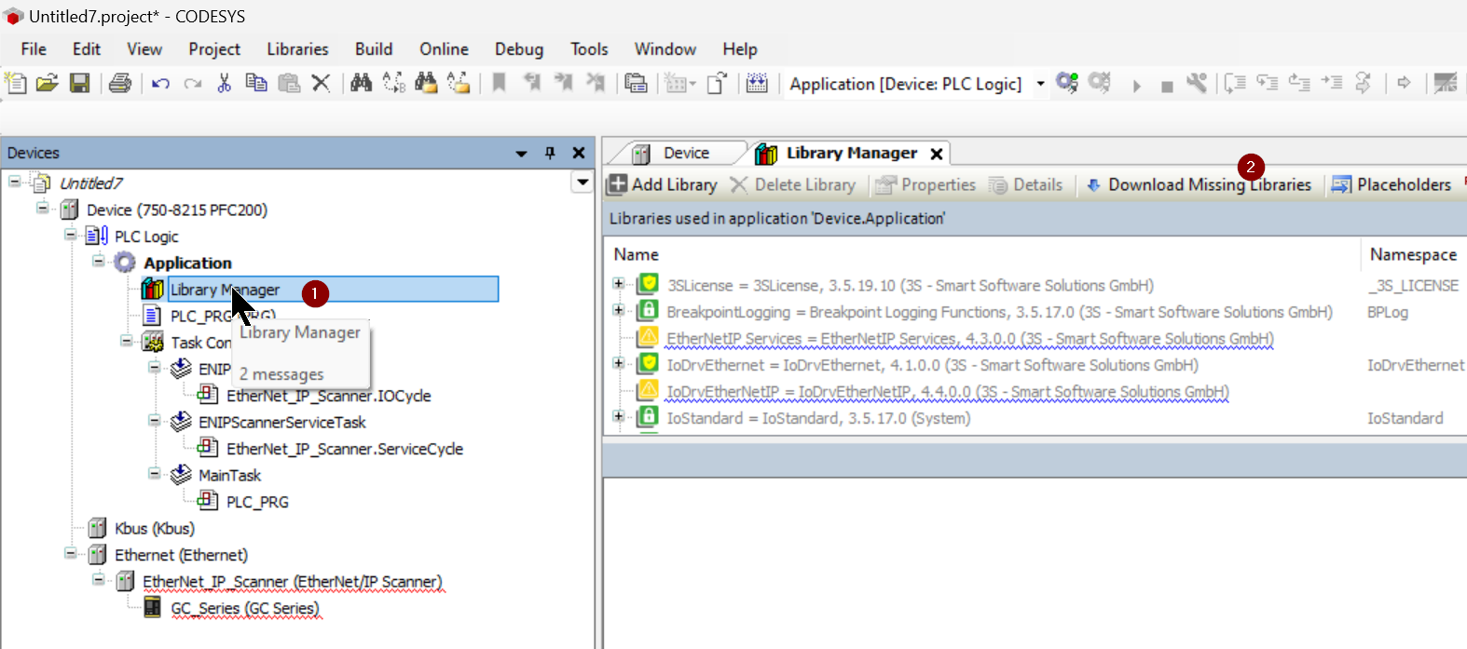Open the device tree view dropdown

(583, 182)
